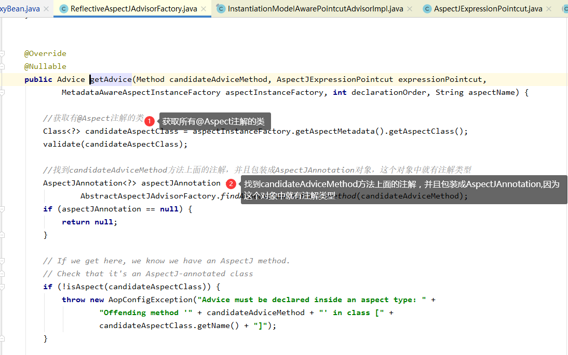The height and width of the screenshot is (355, 568).
Task: Click the getAdvice method name
Action: 111,79
